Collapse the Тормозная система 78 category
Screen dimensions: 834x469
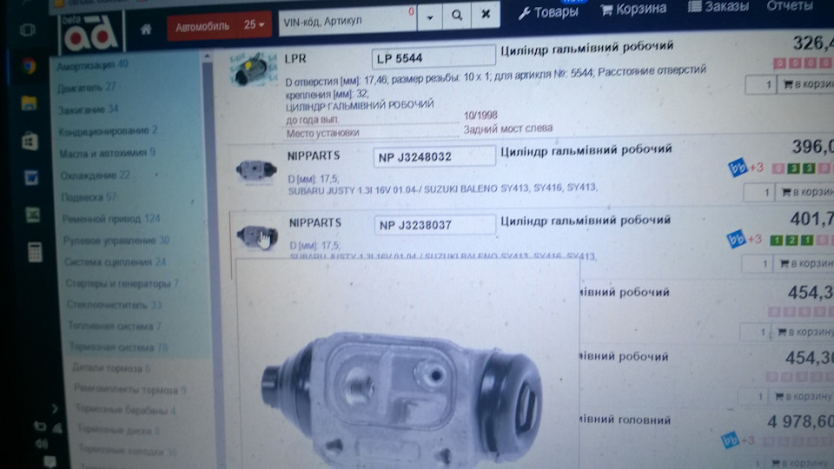[119, 347]
